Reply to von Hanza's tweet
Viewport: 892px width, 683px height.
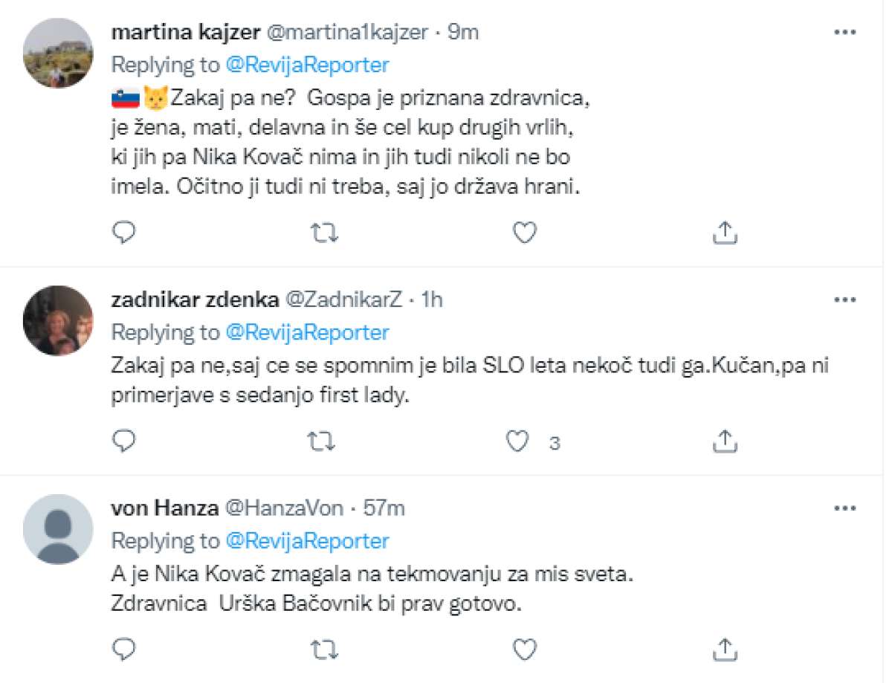point(124,650)
